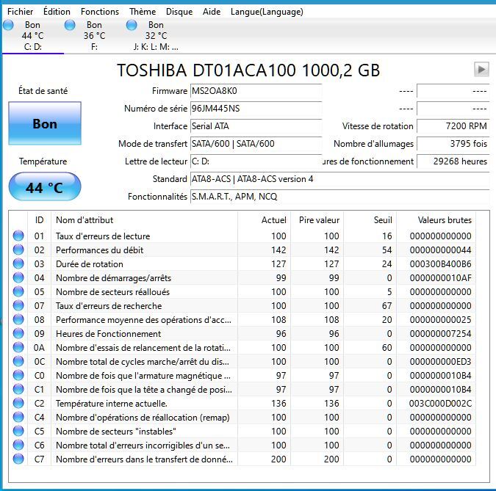Open the Thème menu

click(142, 12)
